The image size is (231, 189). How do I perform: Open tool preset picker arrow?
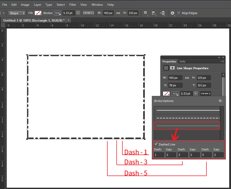coord(4,13)
